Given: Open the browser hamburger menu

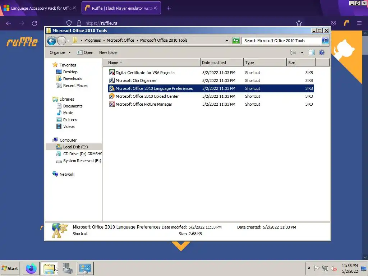Looking at the screenshot, I should tap(359, 23).
